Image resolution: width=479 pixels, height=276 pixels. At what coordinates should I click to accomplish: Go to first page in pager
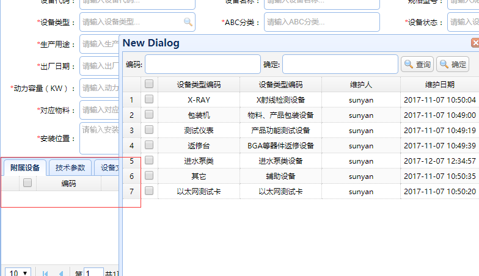coord(45,273)
